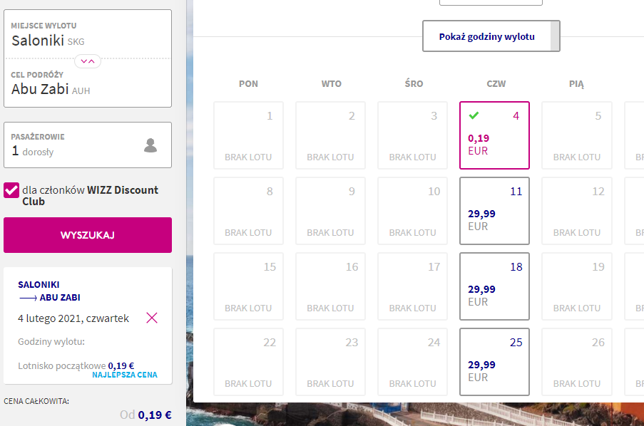Click the PON column header
Screen dimensions: 644x426
pyautogui.click(x=248, y=84)
